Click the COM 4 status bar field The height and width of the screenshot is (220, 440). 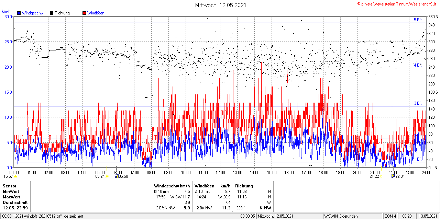[x=390, y=216]
